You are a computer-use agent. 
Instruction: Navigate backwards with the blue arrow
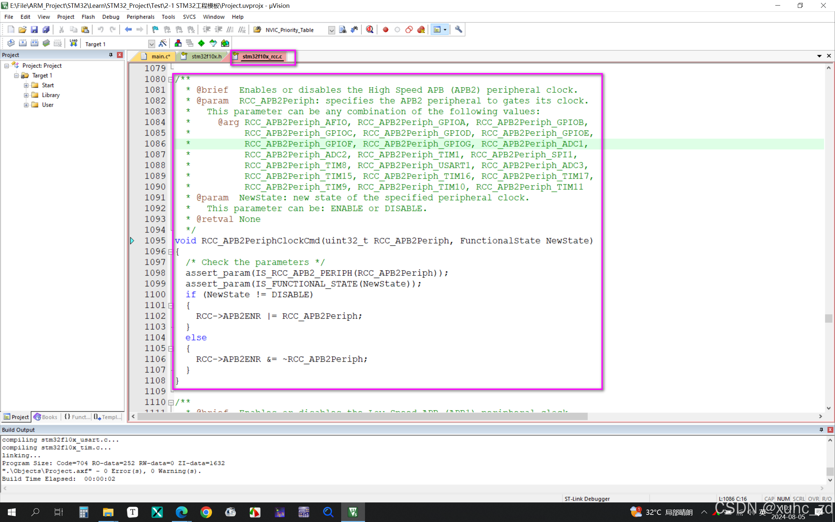point(128,30)
